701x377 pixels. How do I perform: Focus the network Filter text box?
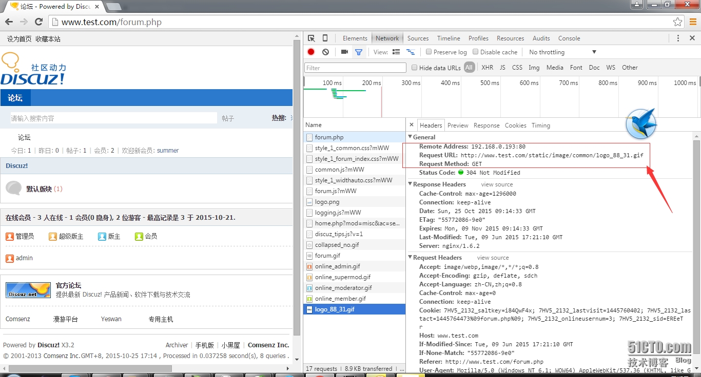coord(355,68)
